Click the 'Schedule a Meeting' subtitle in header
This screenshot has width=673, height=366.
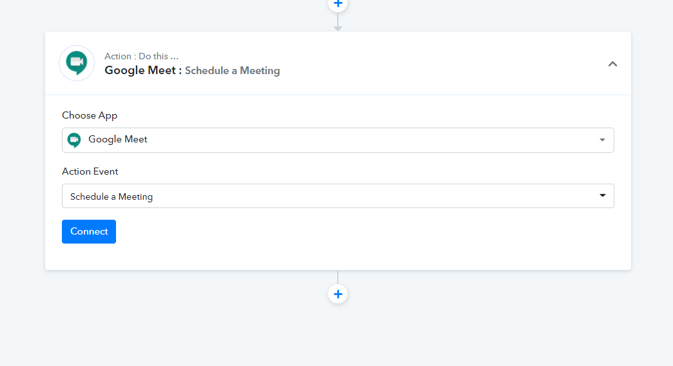pos(232,70)
